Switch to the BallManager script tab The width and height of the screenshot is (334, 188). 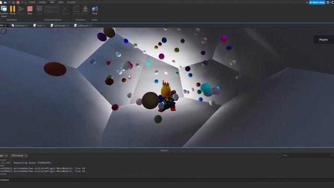coord(59,26)
